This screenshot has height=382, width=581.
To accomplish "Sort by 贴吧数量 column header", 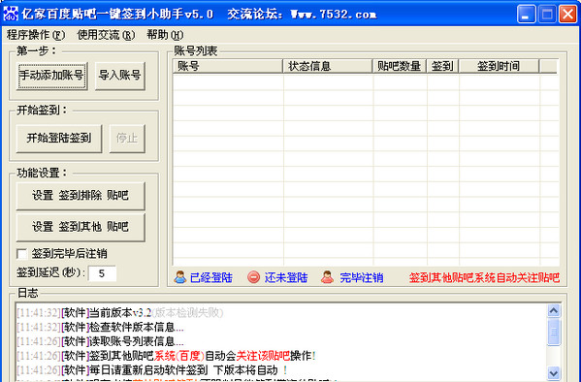I will tap(400, 66).
